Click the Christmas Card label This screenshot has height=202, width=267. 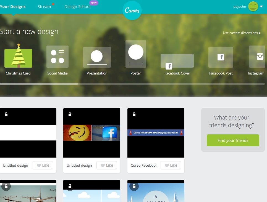tap(18, 73)
